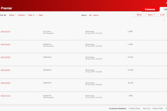The height and width of the screenshot is (111, 167).
Task: Click the 0:02 Seconds duration text
Action: coord(48,33)
